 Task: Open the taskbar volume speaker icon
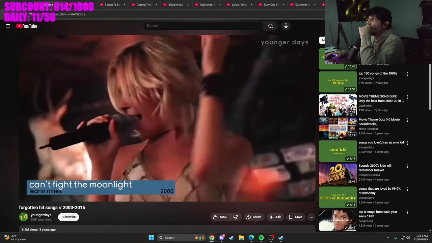coord(408,238)
